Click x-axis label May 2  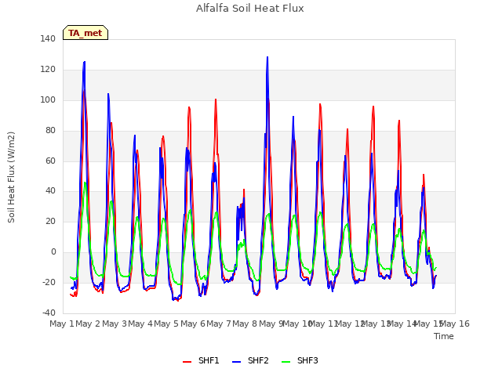tap(88, 324)
